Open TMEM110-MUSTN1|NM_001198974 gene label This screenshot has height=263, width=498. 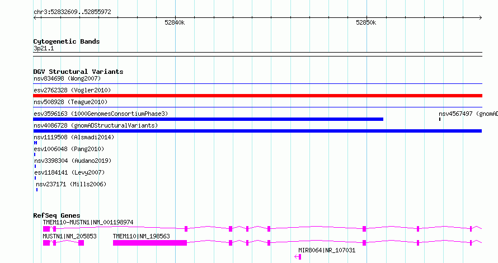click(x=88, y=222)
